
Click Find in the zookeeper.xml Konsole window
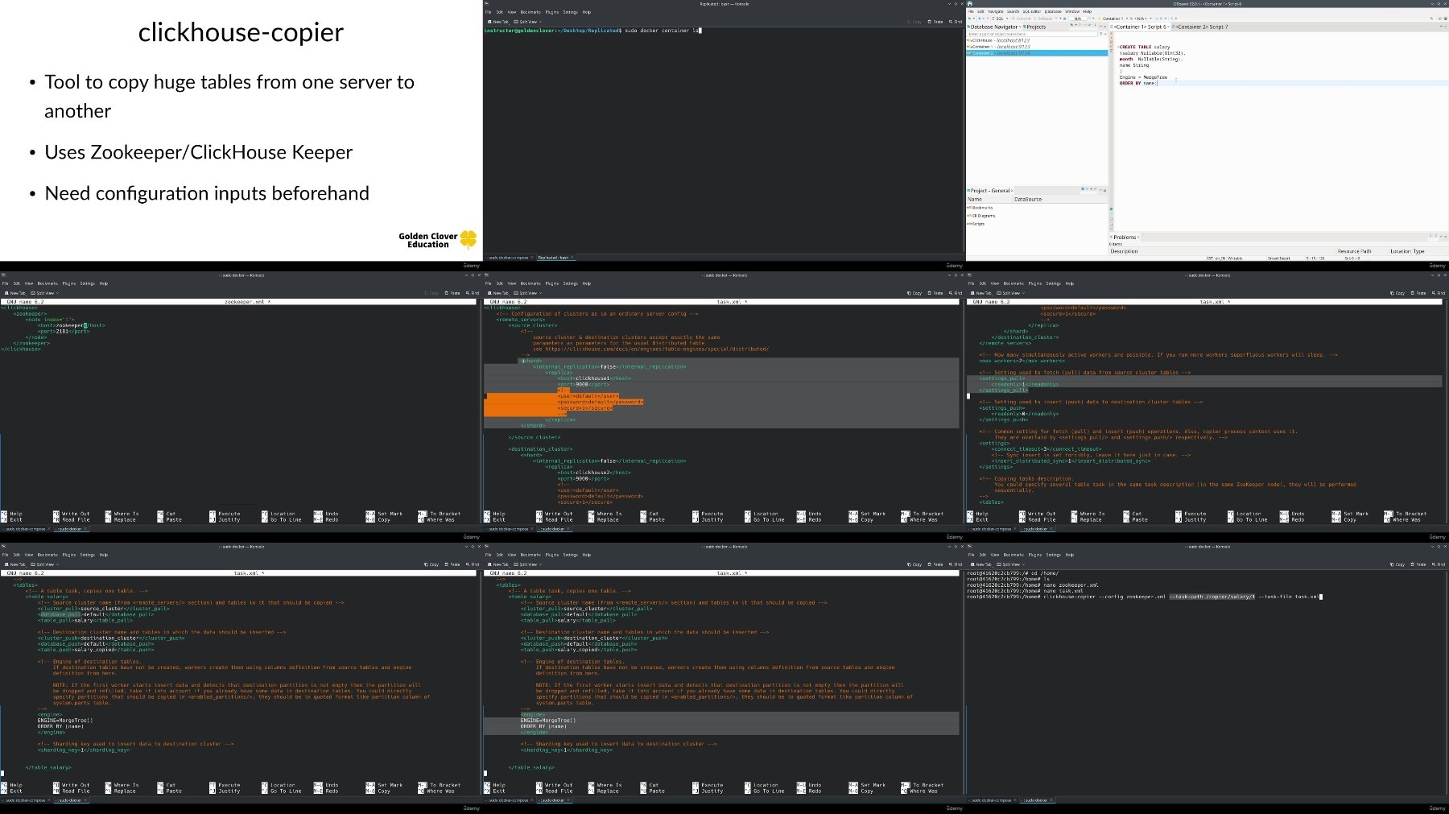[x=473, y=293]
